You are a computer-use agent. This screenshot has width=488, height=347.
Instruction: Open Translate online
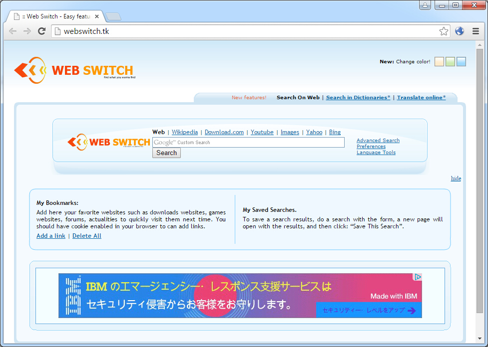pos(421,98)
